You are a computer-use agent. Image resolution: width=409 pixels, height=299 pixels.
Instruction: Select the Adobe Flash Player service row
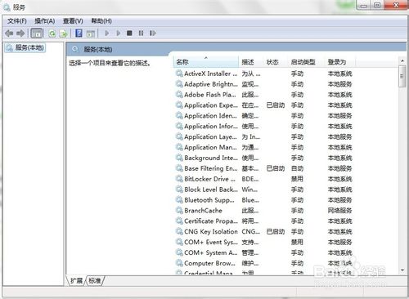pos(264,95)
